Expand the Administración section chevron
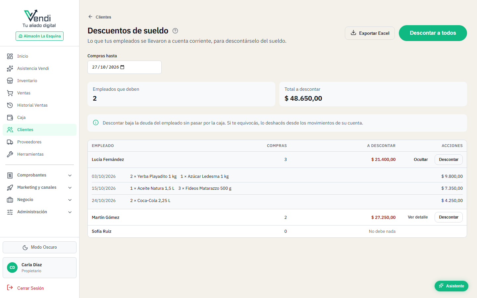The width and height of the screenshot is (477, 298). [x=70, y=212]
